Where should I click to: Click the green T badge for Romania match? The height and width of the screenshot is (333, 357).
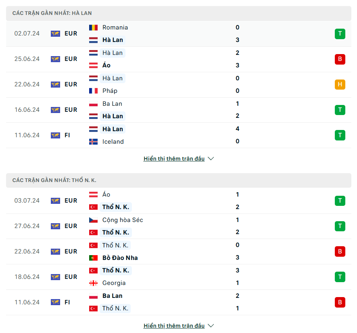[340, 34]
